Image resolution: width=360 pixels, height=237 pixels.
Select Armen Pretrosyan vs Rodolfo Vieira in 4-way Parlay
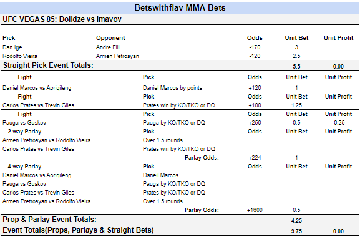pyautogui.click(x=46, y=201)
